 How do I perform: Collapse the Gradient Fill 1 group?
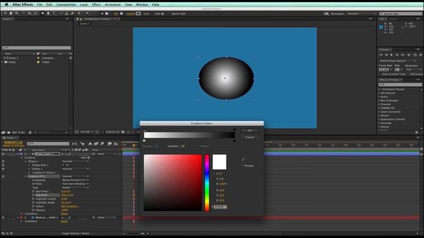[26, 177]
